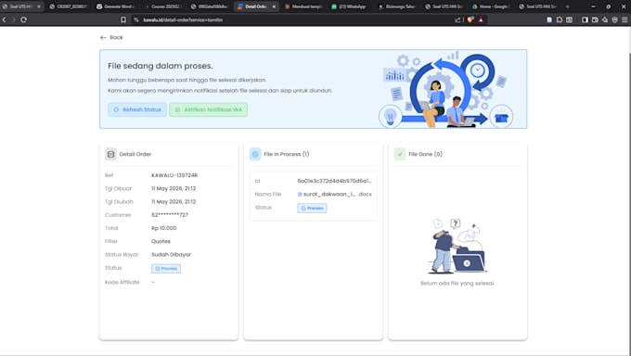This screenshot has width=631, height=356.
Task: Toggle the browser sidebar panel icon
Action: point(585,19)
